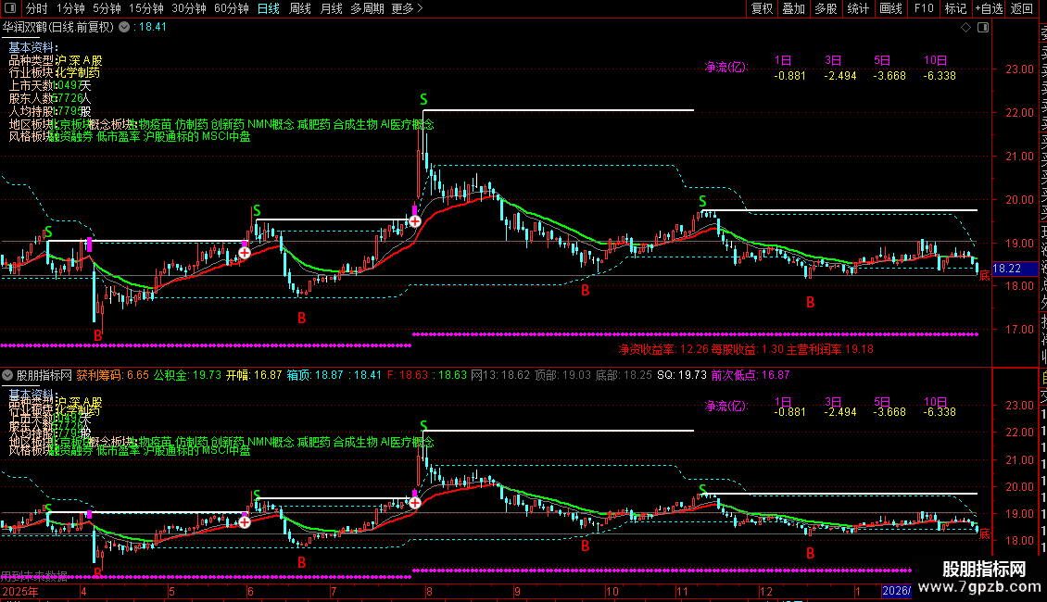Click the 多股 multi-stock button
The image size is (1047, 602).
pyautogui.click(x=826, y=8)
